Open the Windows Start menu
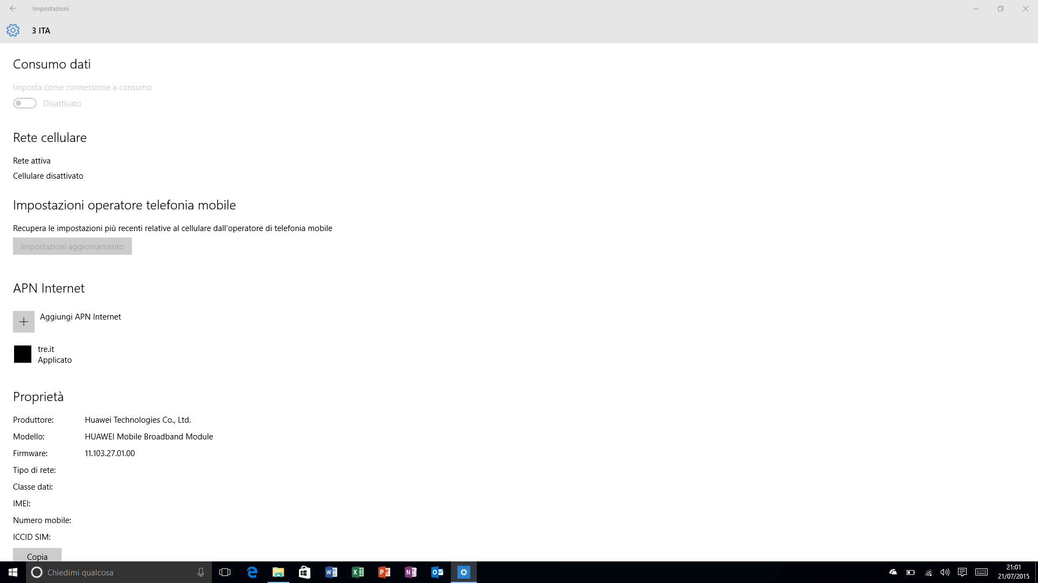The width and height of the screenshot is (1038, 583). click(x=13, y=572)
